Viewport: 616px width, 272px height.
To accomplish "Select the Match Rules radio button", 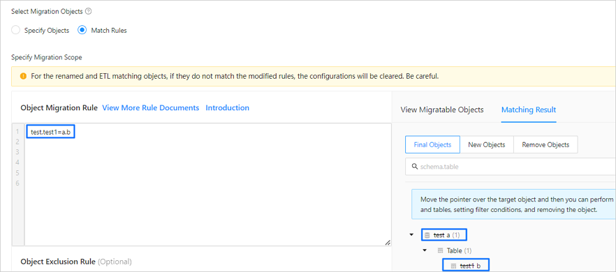I will [82, 30].
